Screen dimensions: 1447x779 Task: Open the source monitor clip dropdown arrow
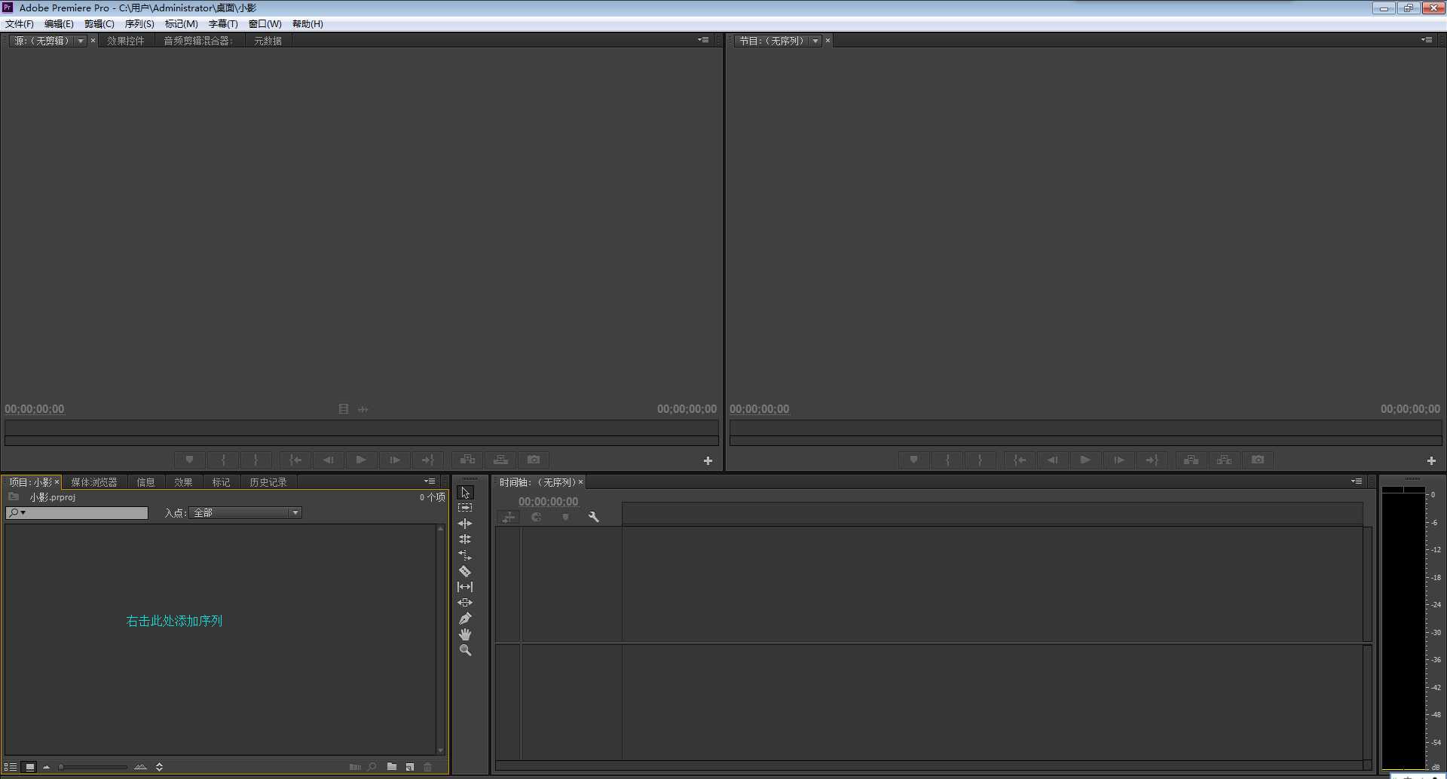[x=81, y=41]
